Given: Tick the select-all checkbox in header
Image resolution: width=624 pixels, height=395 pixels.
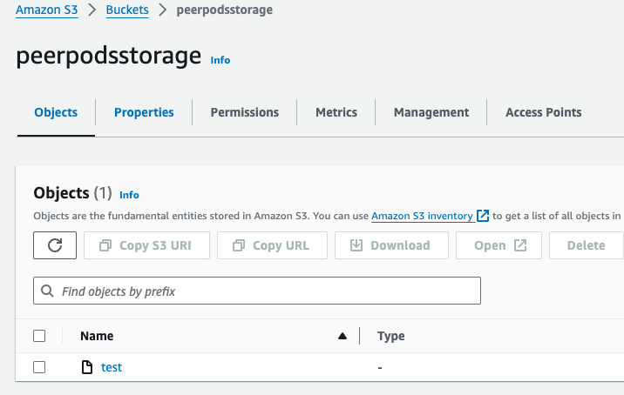Looking at the screenshot, I should 39,336.
